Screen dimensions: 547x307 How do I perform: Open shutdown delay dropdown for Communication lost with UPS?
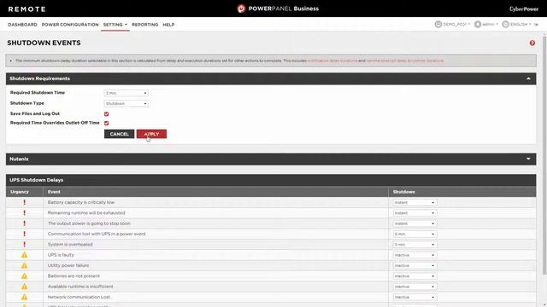click(415, 235)
